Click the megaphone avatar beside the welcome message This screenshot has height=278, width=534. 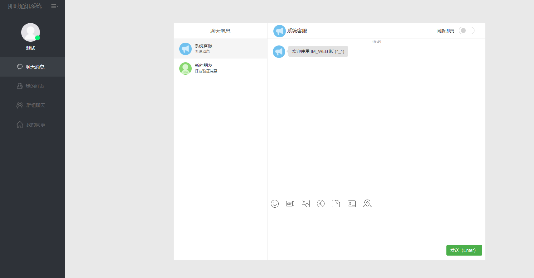tap(279, 52)
